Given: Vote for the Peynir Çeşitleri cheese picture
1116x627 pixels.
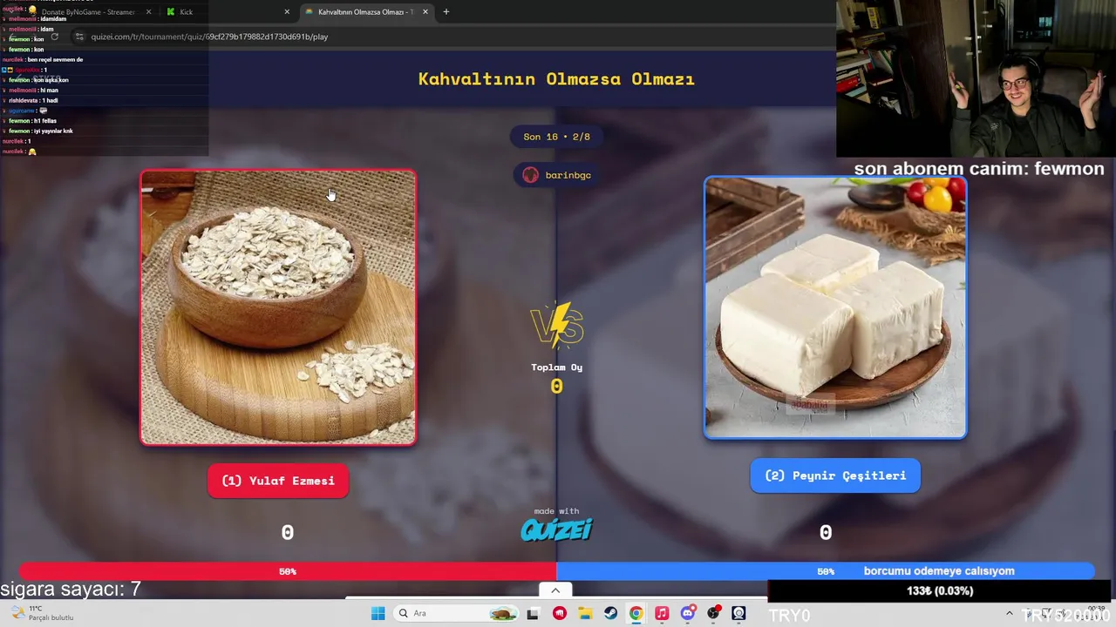Looking at the screenshot, I should pyautogui.click(x=835, y=307).
